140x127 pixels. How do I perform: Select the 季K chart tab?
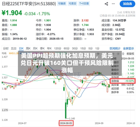(42, 48)
